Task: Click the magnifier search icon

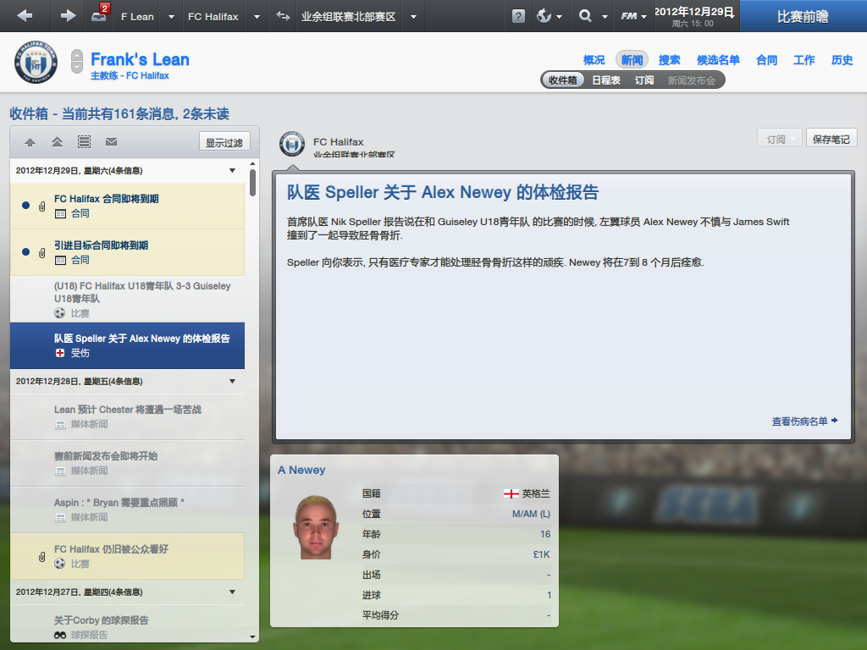Action: (x=585, y=16)
